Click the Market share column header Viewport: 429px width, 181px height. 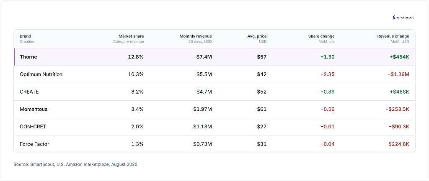(131, 36)
